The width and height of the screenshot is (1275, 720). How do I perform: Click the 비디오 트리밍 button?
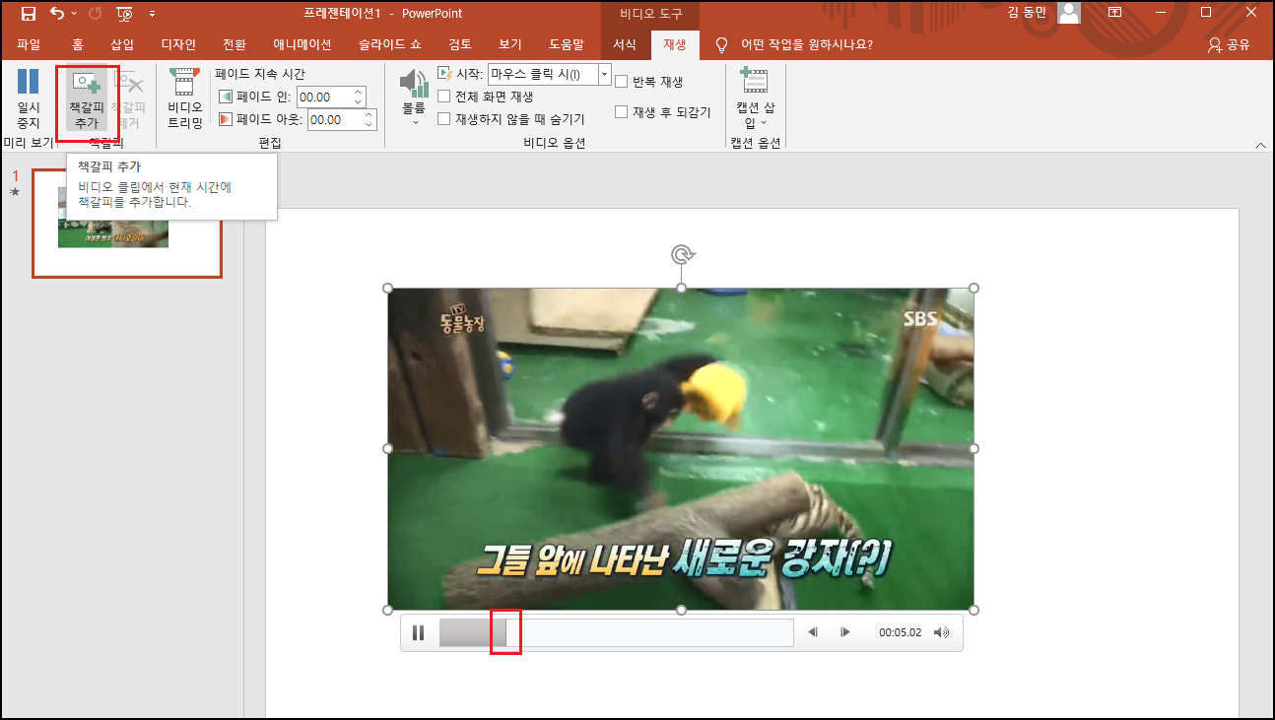[184, 98]
